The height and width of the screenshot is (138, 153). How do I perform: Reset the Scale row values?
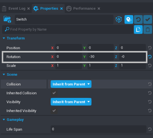point(150,65)
